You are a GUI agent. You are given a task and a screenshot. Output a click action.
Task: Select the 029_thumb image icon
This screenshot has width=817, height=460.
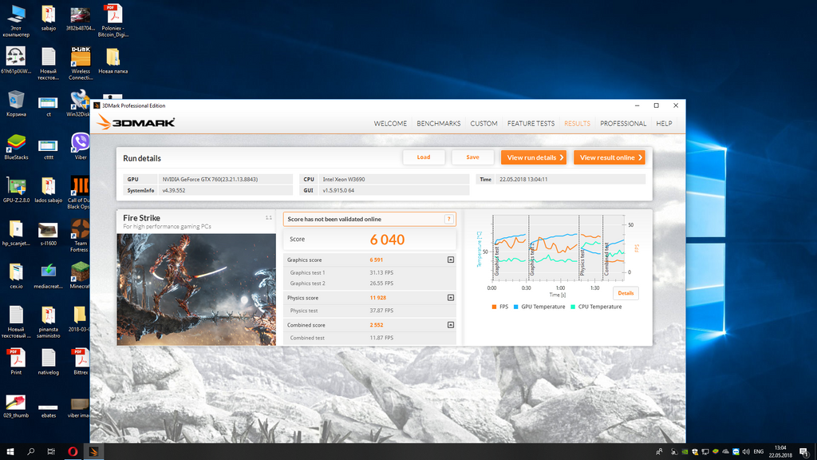pyautogui.click(x=16, y=406)
